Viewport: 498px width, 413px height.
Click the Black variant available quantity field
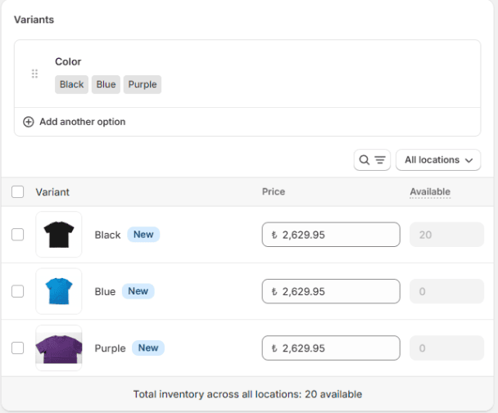point(446,235)
